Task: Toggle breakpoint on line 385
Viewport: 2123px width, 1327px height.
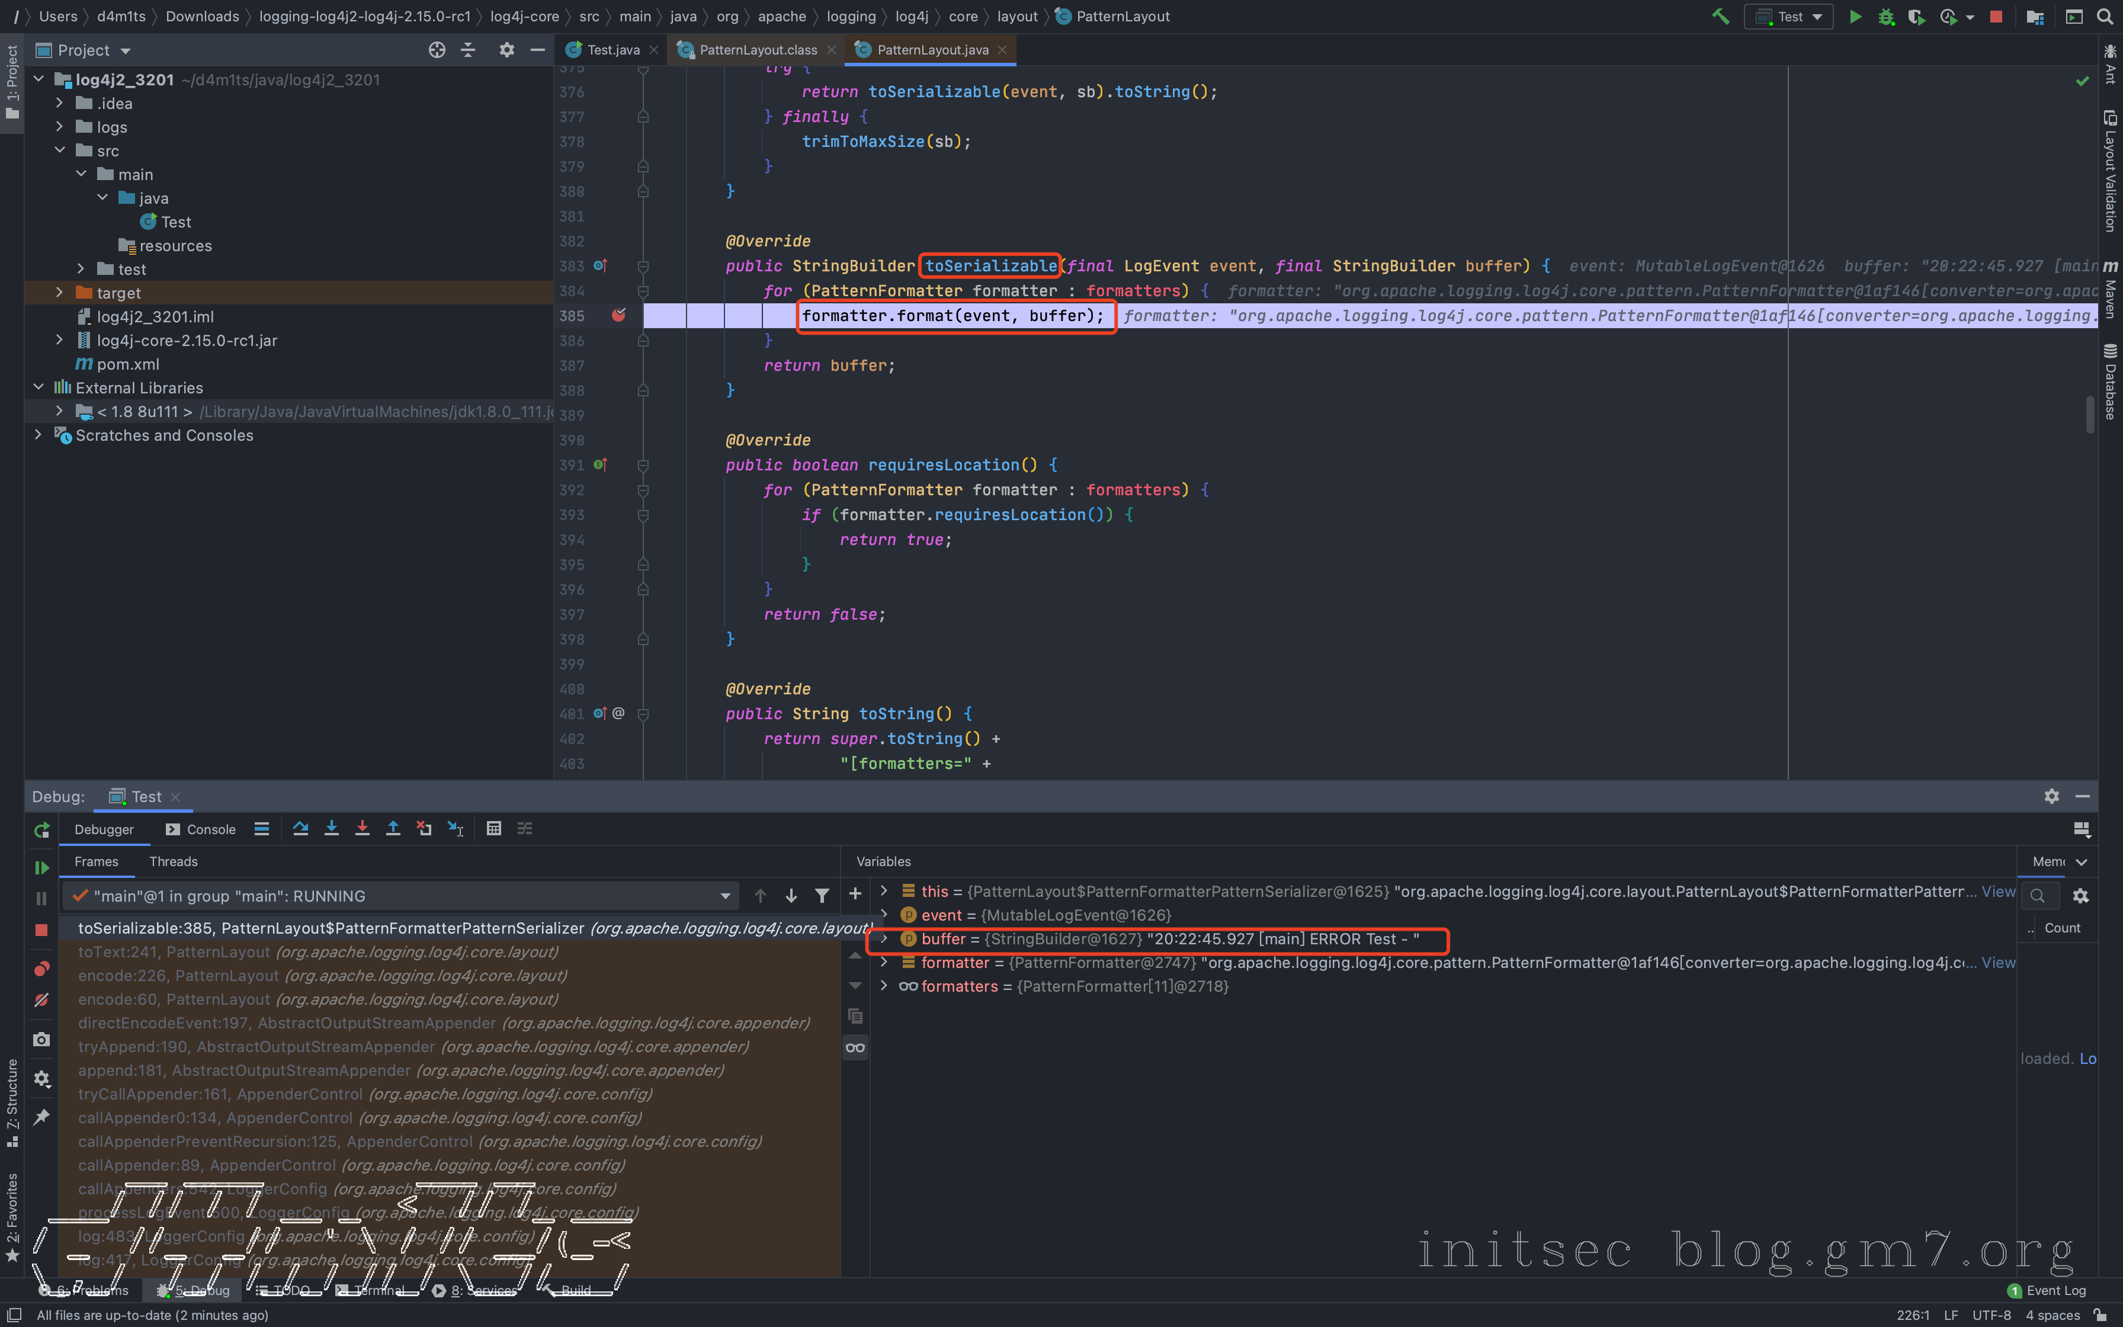Action: pos(618,315)
